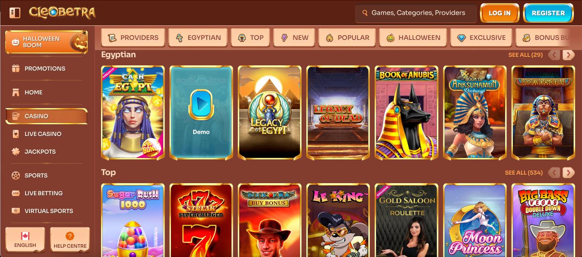Image resolution: width=582 pixels, height=257 pixels.
Task: Click the Home icon in the sidebar
Action: coord(16,92)
